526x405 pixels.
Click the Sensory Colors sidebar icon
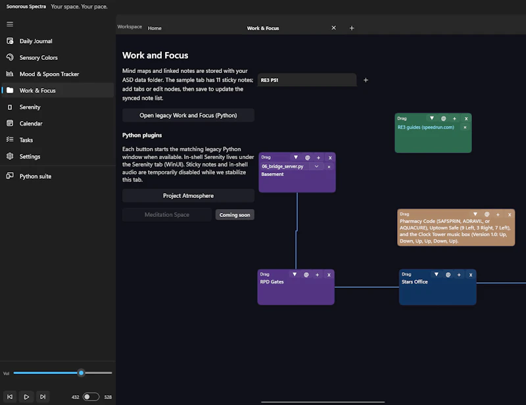(x=10, y=57)
